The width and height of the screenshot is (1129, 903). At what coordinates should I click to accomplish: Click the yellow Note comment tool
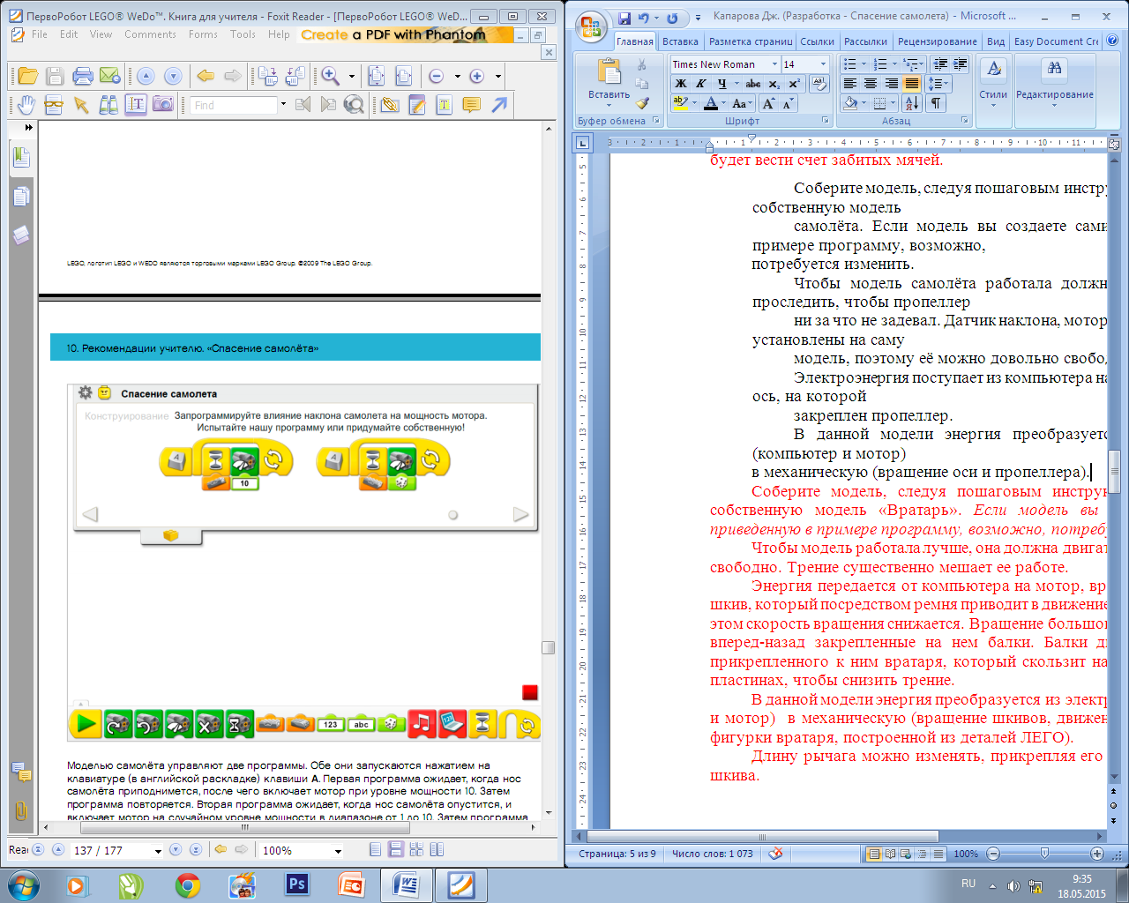pos(472,105)
